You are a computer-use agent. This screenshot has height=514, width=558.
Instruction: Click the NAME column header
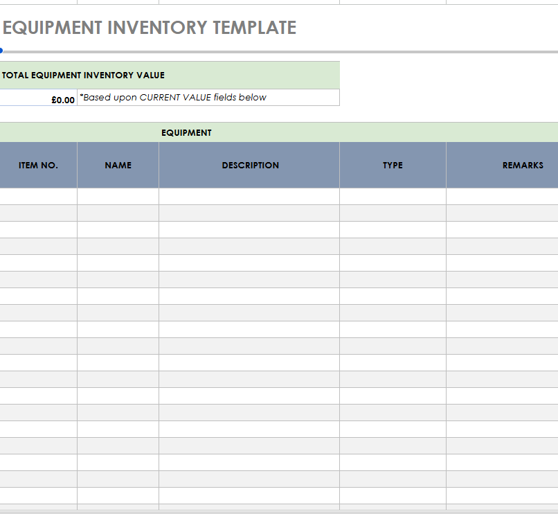pyautogui.click(x=118, y=165)
